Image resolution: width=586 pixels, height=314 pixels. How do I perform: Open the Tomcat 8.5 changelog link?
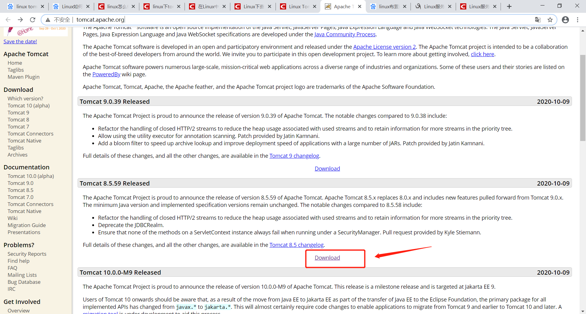(x=296, y=245)
